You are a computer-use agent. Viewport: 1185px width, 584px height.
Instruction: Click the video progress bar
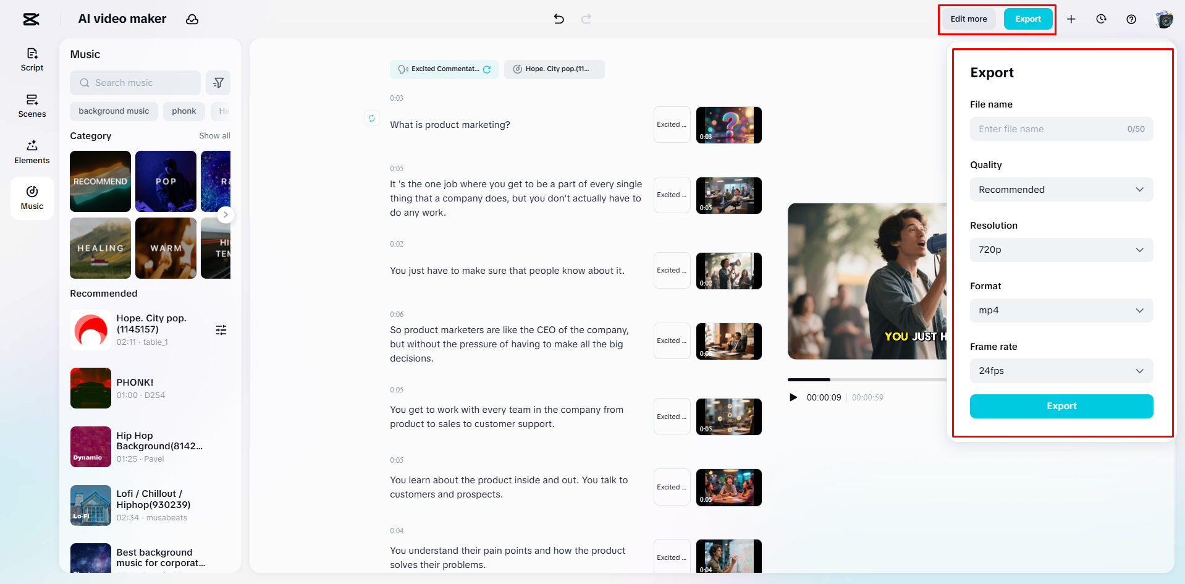(867, 379)
